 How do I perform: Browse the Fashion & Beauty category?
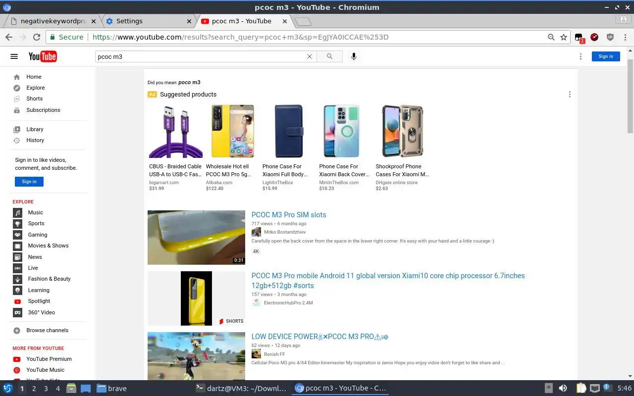point(48,279)
